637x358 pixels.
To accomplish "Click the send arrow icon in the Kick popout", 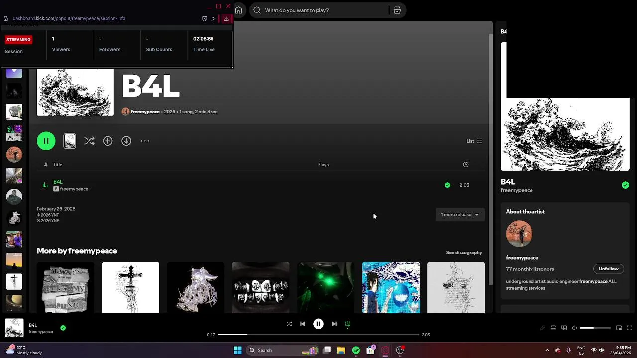I will (x=213, y=19).
